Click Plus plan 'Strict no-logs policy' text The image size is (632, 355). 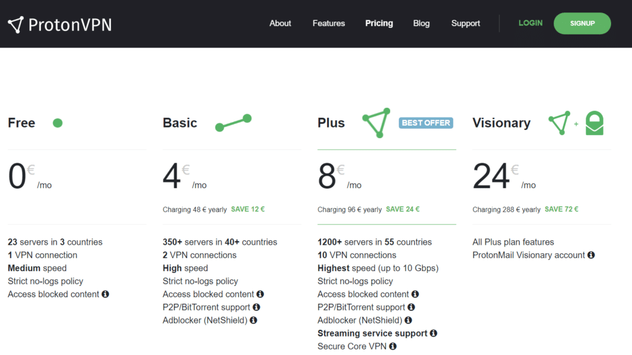pos(355,281)
